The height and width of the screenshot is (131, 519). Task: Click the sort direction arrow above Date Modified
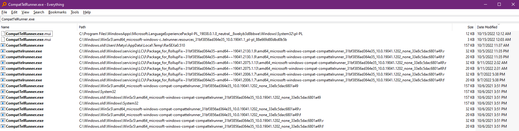pyautogui.click(x=499, y=24)
